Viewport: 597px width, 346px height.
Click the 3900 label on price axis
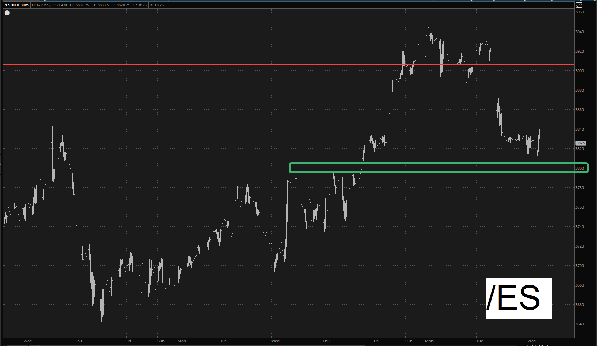pyautogui.click(x=580, y=71)
